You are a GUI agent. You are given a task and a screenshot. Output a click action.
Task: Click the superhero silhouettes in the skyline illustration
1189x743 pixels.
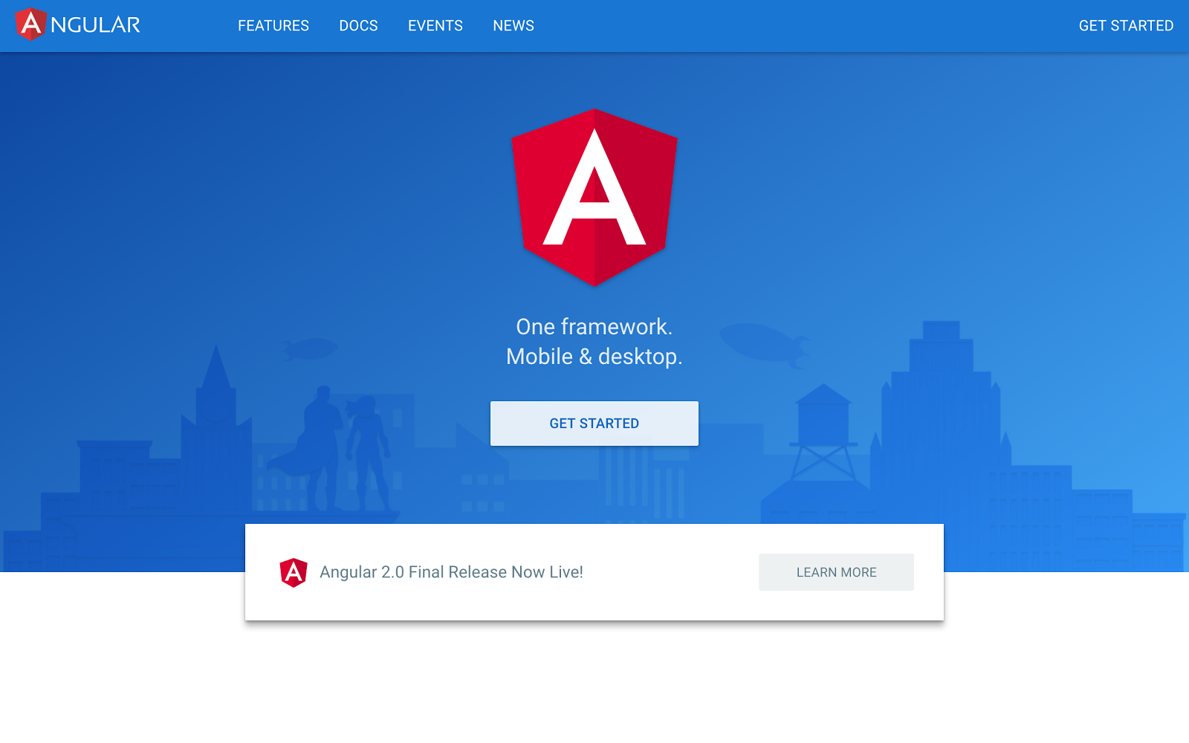pos(338,446)
